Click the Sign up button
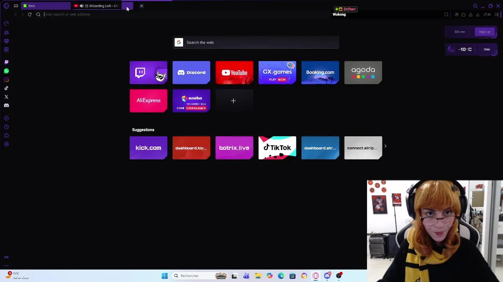Screen dimensions: 503x282 (485, 32)
